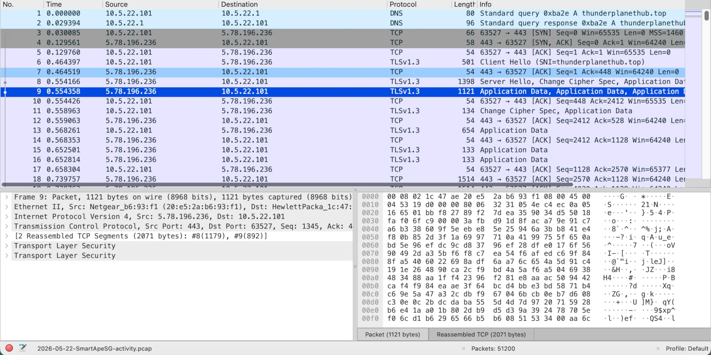Expand Internet Protocol Version 4 node

tap(7, 216)
